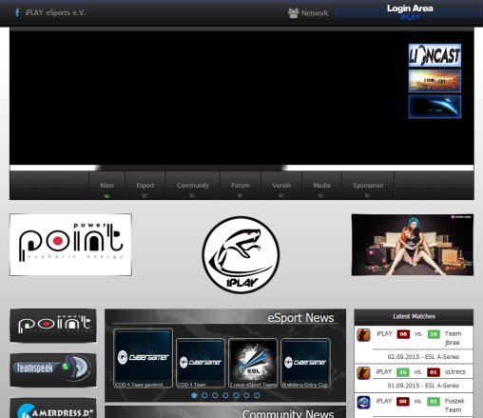
Task: Click the small Power Point sidebar button
Action: coord(53,326)
